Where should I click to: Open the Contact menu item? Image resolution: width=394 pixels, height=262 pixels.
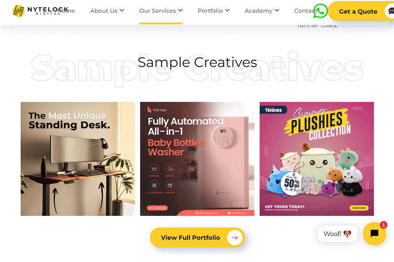coord(305,11)
